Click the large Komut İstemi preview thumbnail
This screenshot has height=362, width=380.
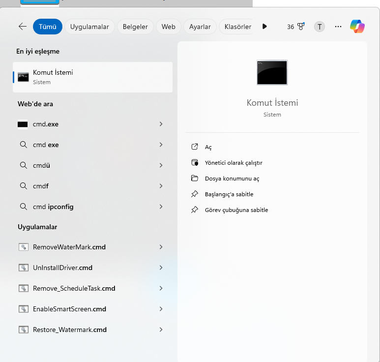(x=272, y=72)
